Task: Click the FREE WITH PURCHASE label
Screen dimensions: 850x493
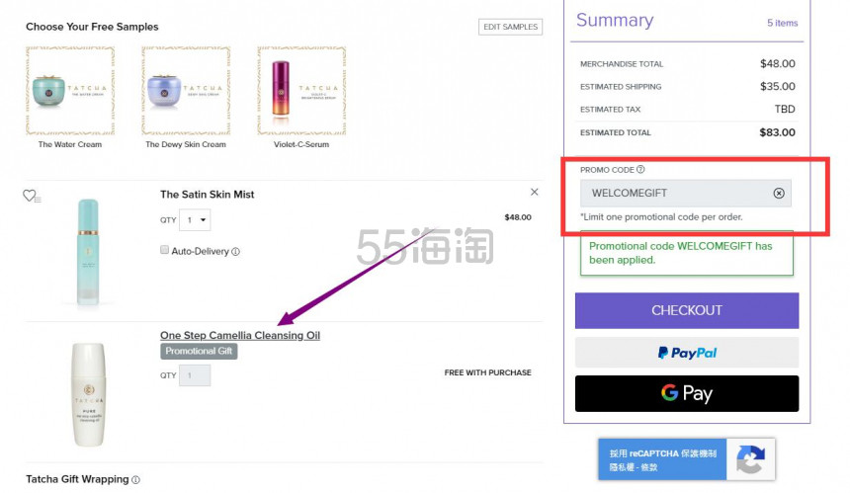Action: pos(488,372)
